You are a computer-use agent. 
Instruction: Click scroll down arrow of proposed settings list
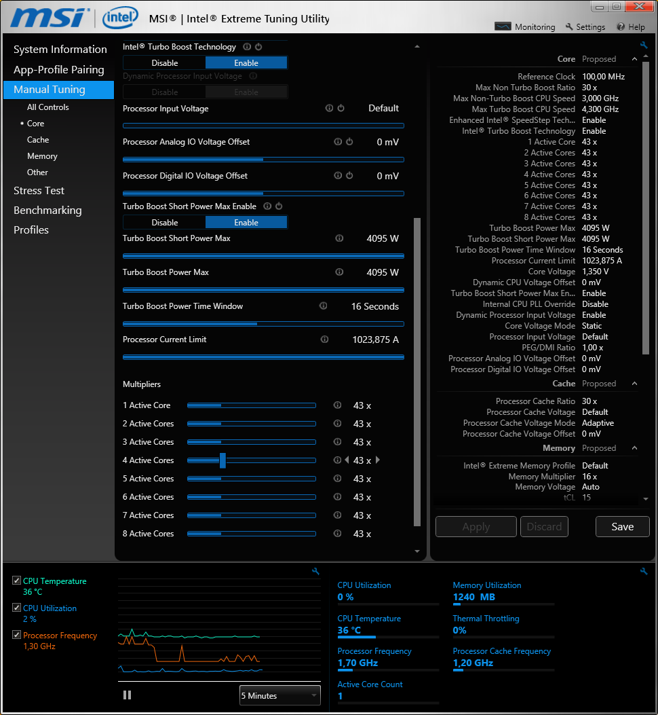[646, 499]
